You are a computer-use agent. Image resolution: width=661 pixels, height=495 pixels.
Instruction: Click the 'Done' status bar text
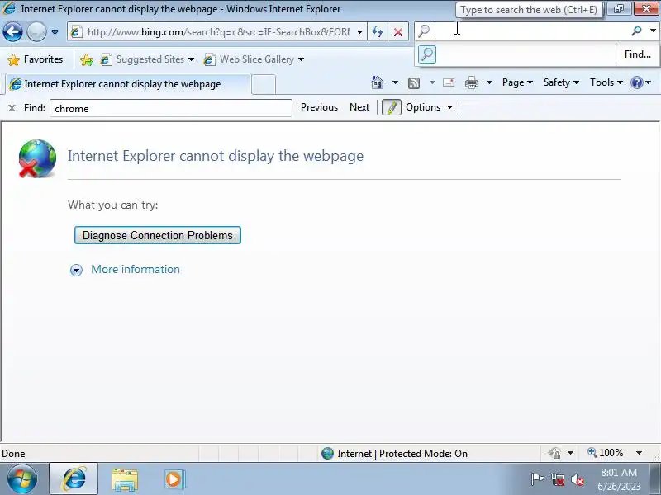pyautogui.click(x=13, y=454)
